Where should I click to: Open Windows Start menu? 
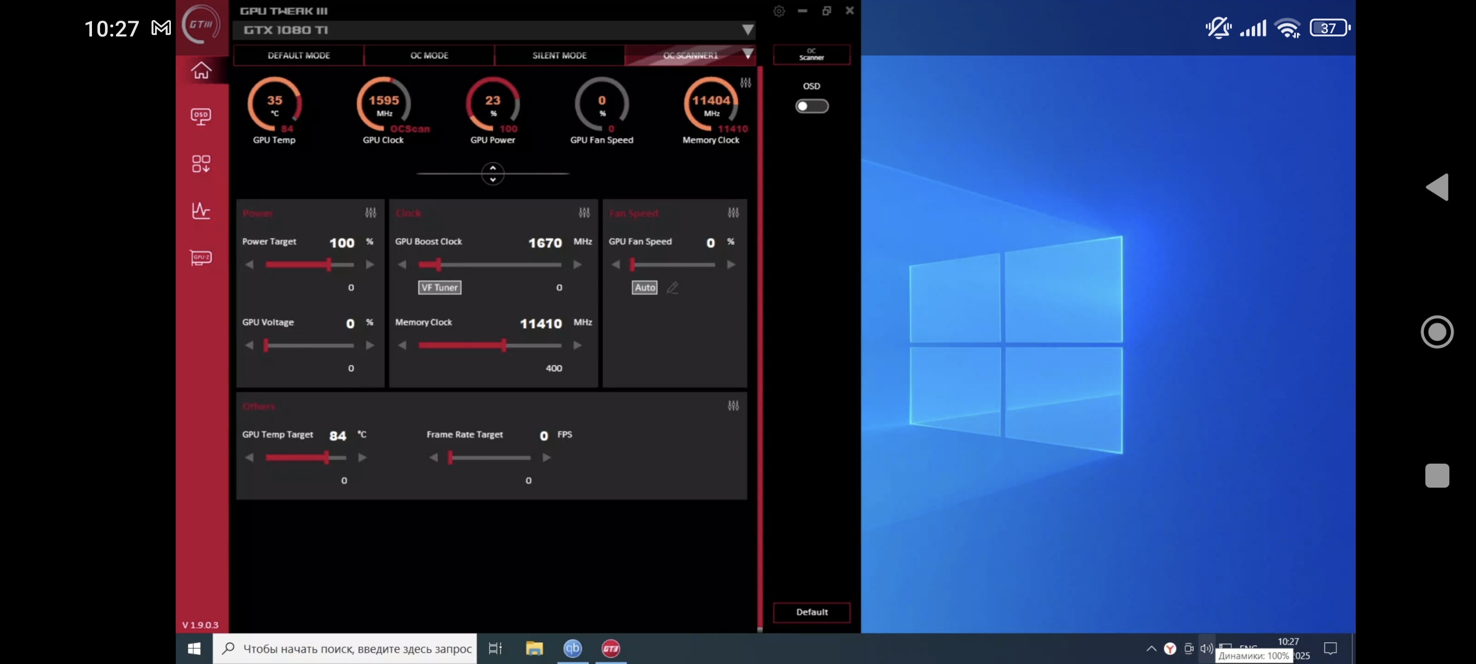tap(194, 649)
